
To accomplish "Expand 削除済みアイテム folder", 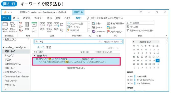I will pos(3,72).
